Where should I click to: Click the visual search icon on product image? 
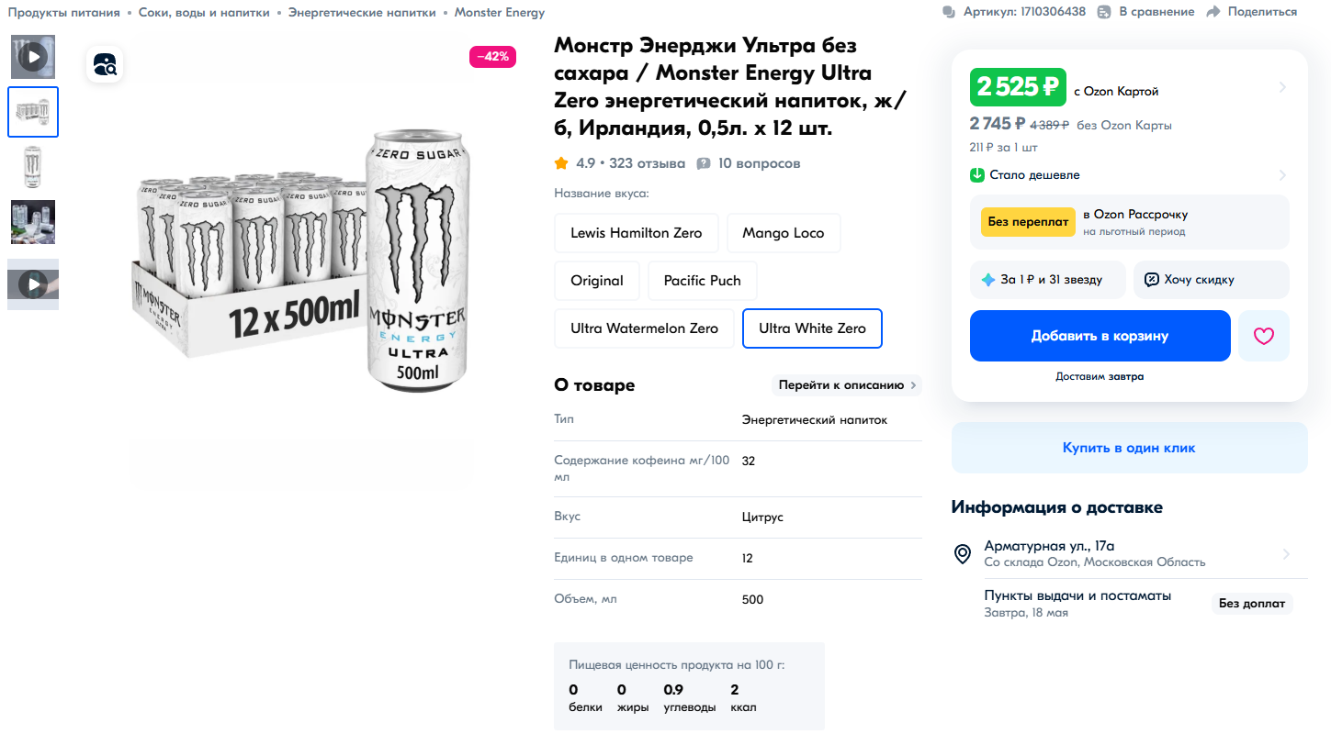(105, 64)
